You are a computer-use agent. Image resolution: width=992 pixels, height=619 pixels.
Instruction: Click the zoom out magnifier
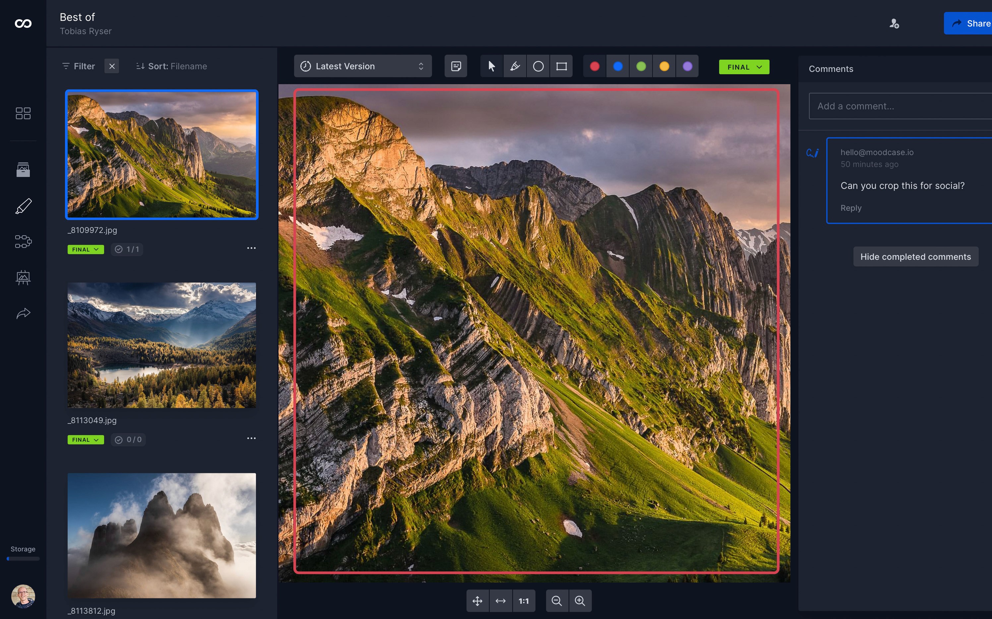tap(557, 600)
